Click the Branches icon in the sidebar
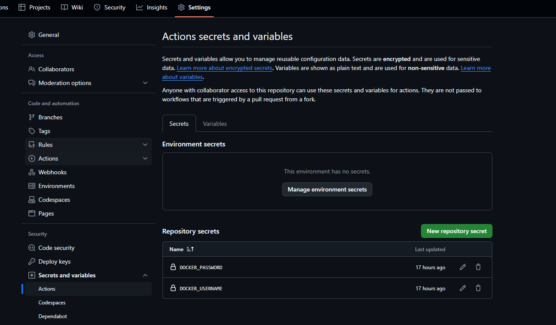The height and width of the screenshot is (325, 556). click(31, 117)
